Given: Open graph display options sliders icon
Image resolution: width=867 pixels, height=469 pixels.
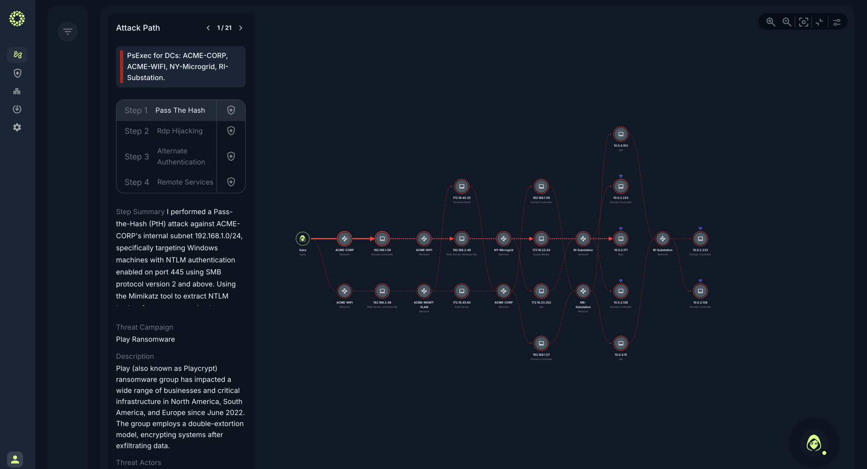Looking at the screenshot, I should click(837, 22).
